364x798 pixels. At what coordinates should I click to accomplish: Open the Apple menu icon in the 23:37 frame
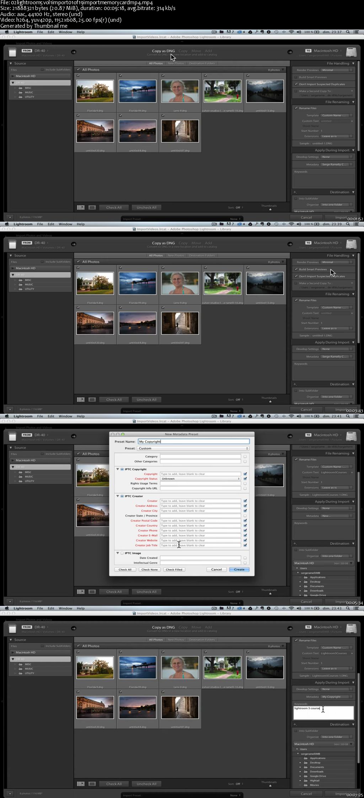[x=7, y=32]
